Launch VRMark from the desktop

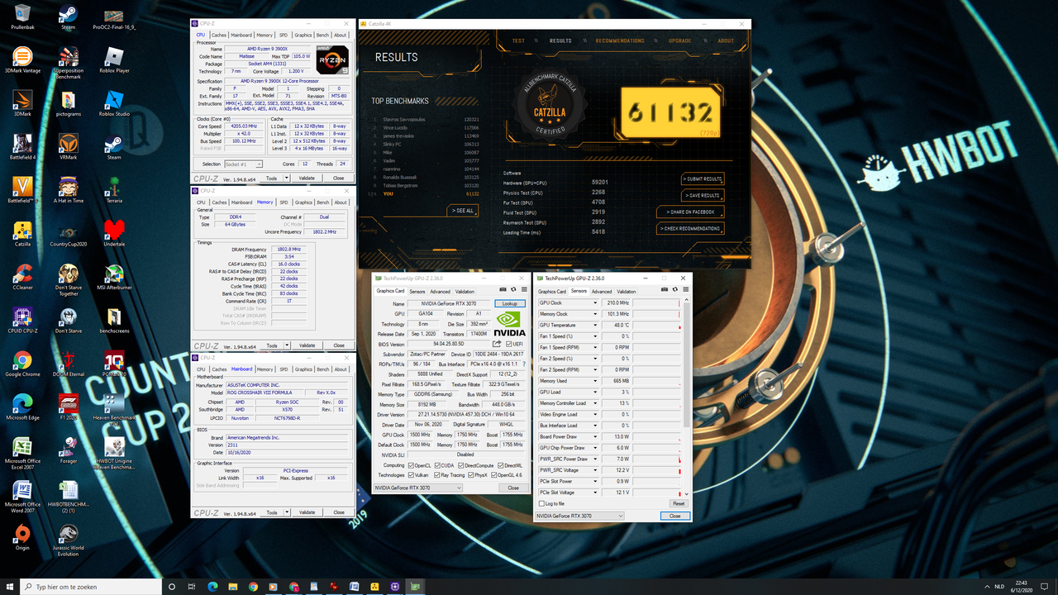(x=69, y=146)
